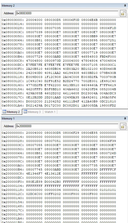Screen dimensions: 128x223
Task: Select value 08006F1D in Memory 2
Action: pos(108,28)
